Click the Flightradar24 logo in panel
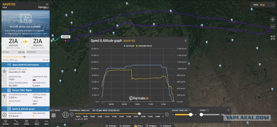The width and height of the screenshot is (277, 127). pyautogui.click(x=43, y=7)
